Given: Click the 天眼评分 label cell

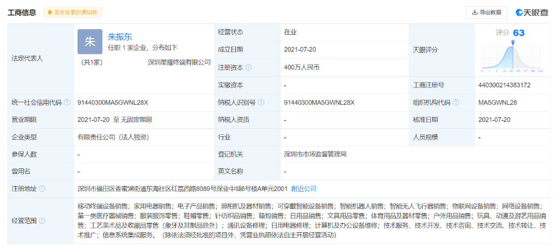Looking at the screenshot, I should pyautogui.click(x=442, y=50).
